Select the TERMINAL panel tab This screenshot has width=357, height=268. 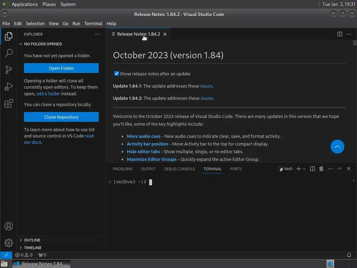pyautogui.click(x=212, y=169)
